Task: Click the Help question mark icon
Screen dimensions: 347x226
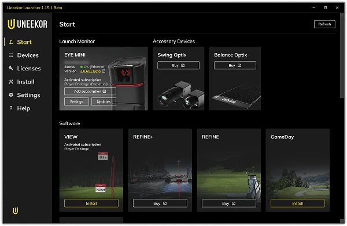Action: click(11, 108)
